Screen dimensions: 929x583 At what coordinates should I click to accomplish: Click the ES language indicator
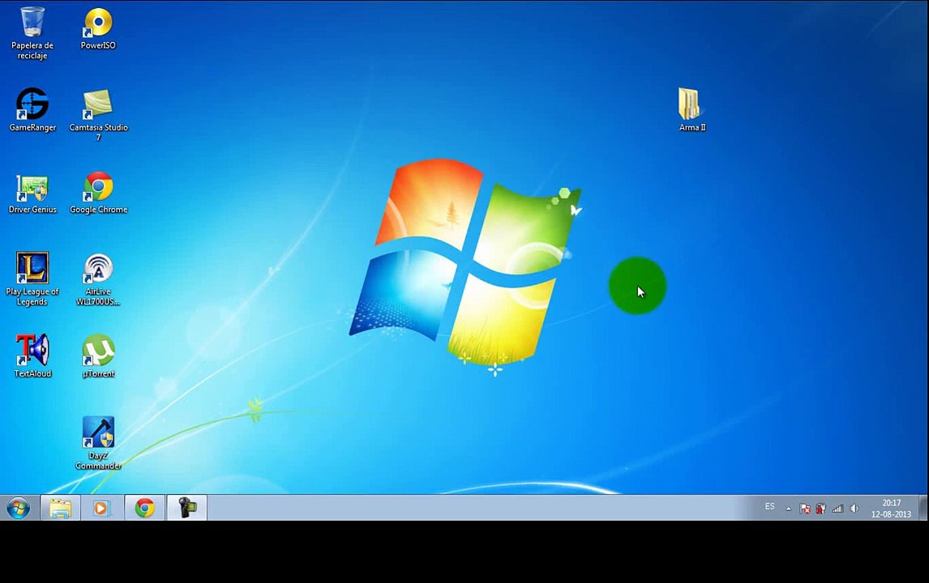[x=769, y=507]
